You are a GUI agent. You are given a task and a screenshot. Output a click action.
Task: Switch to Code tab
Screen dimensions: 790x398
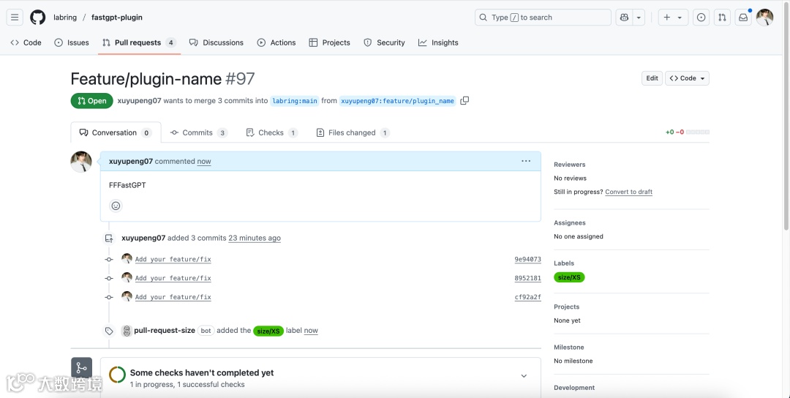[x=26, y=42]
